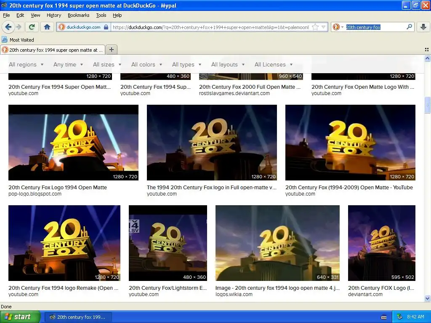Select the Mypal taskbar window button
431x323 pixels.
(x=78, y=317)
